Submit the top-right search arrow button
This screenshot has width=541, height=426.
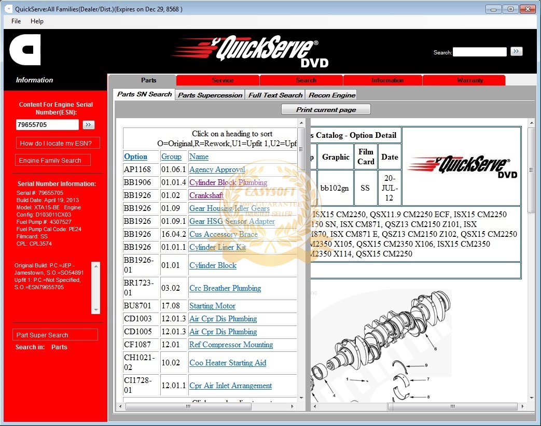[516, 52]
